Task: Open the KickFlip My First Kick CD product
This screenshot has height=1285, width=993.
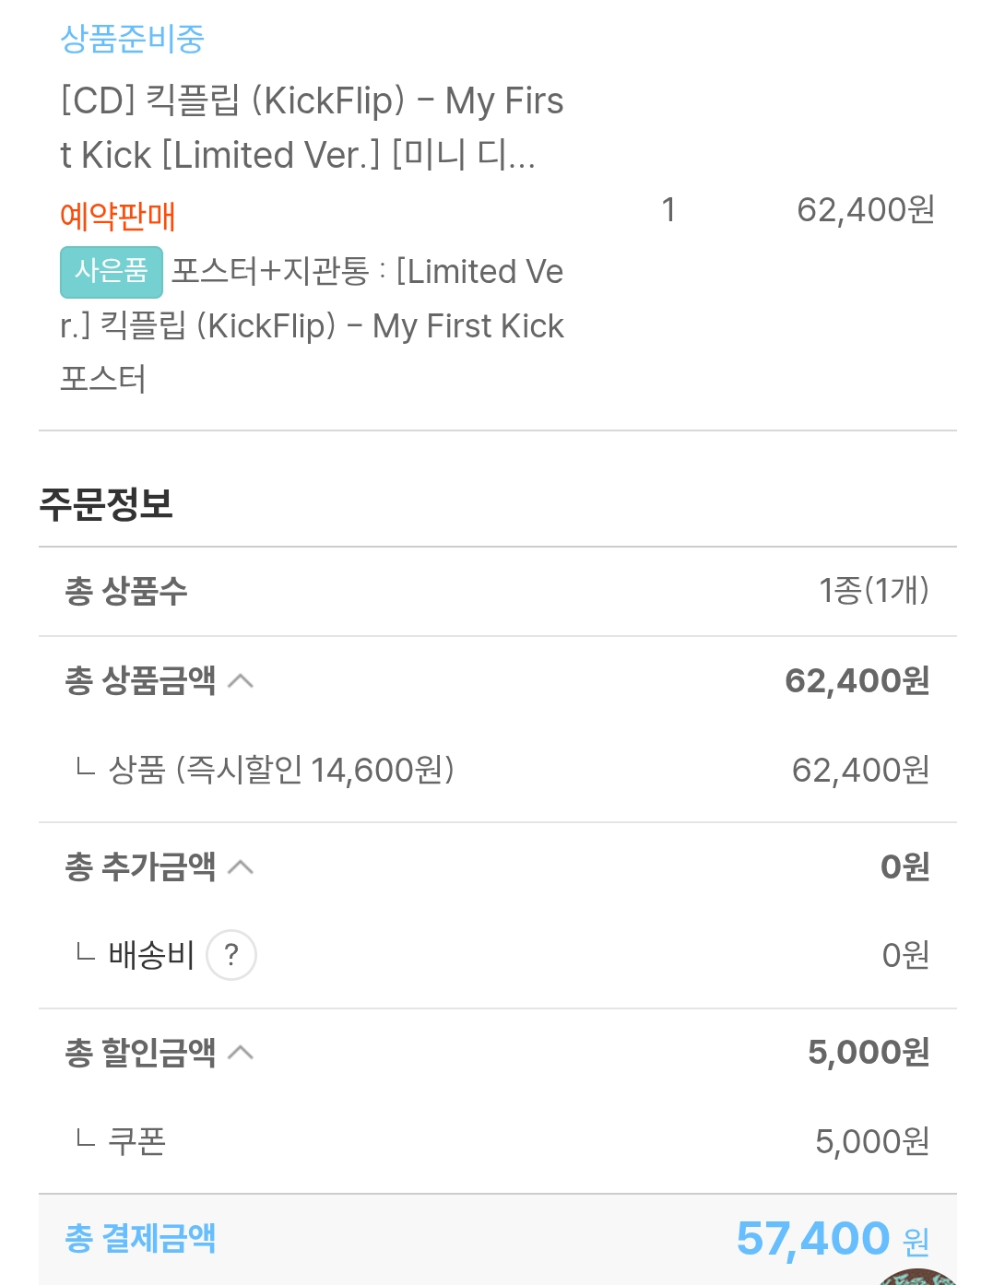Action: pos(312,127)
